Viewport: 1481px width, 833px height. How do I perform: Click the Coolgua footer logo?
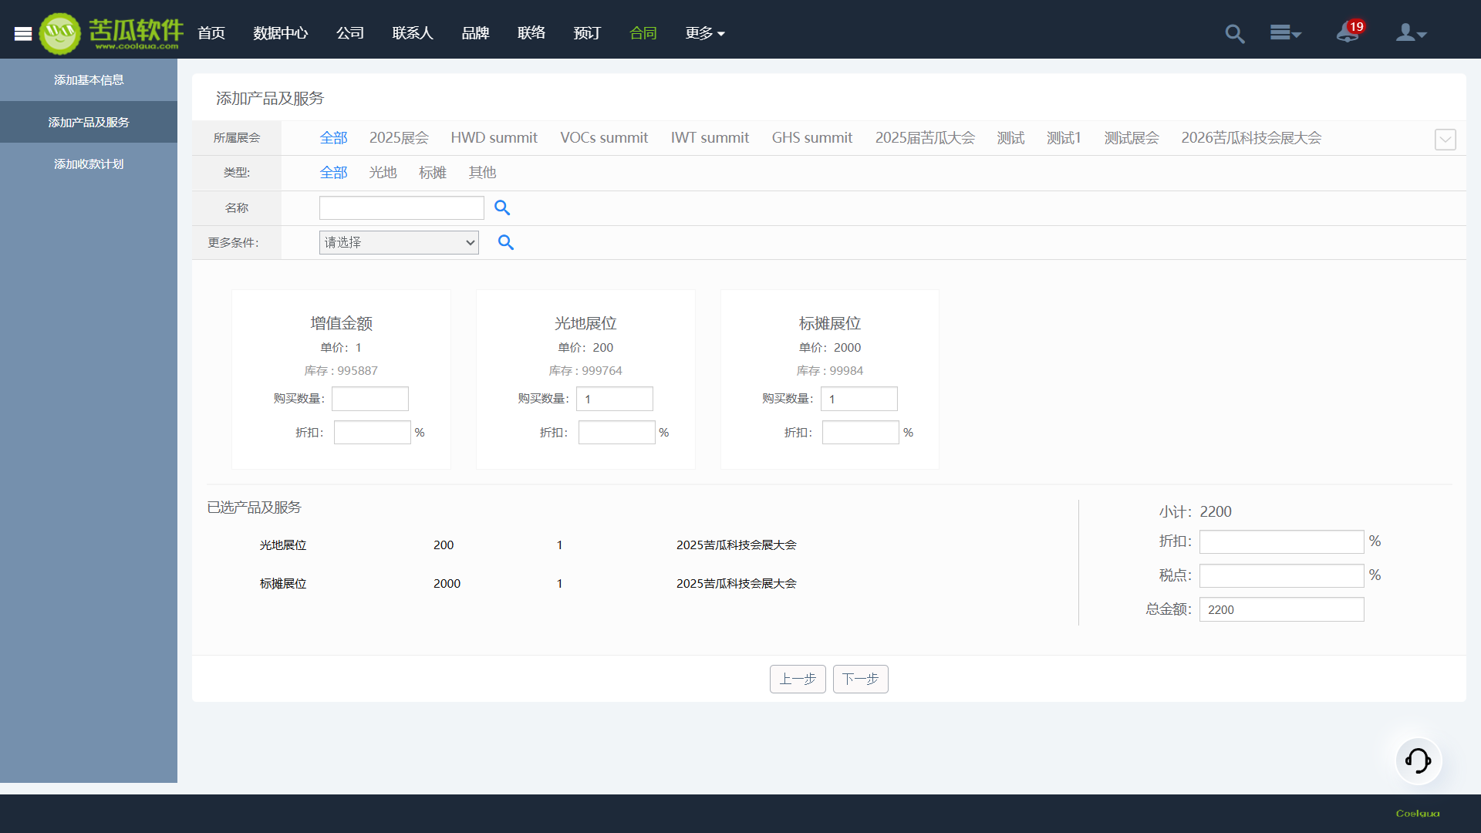pyautogui.click(x=1418, y=814)
